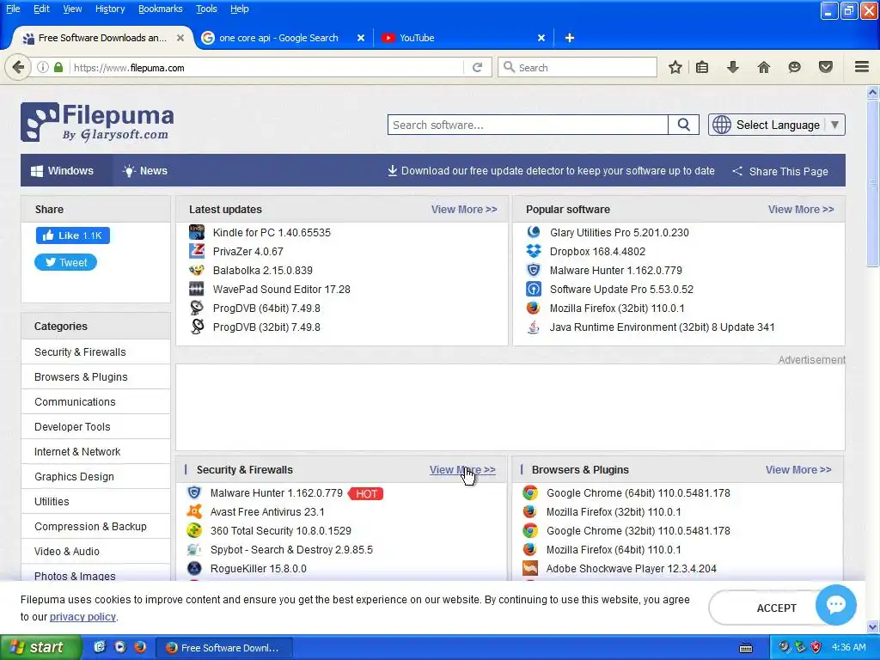Screen dimensions: 880x660
Task: Click Download our free update detector link
Action: (551, 171)
